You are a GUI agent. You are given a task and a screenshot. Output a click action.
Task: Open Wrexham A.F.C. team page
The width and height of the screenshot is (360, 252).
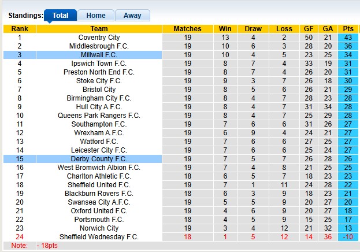pyautogui.click(x=99, y=133)
